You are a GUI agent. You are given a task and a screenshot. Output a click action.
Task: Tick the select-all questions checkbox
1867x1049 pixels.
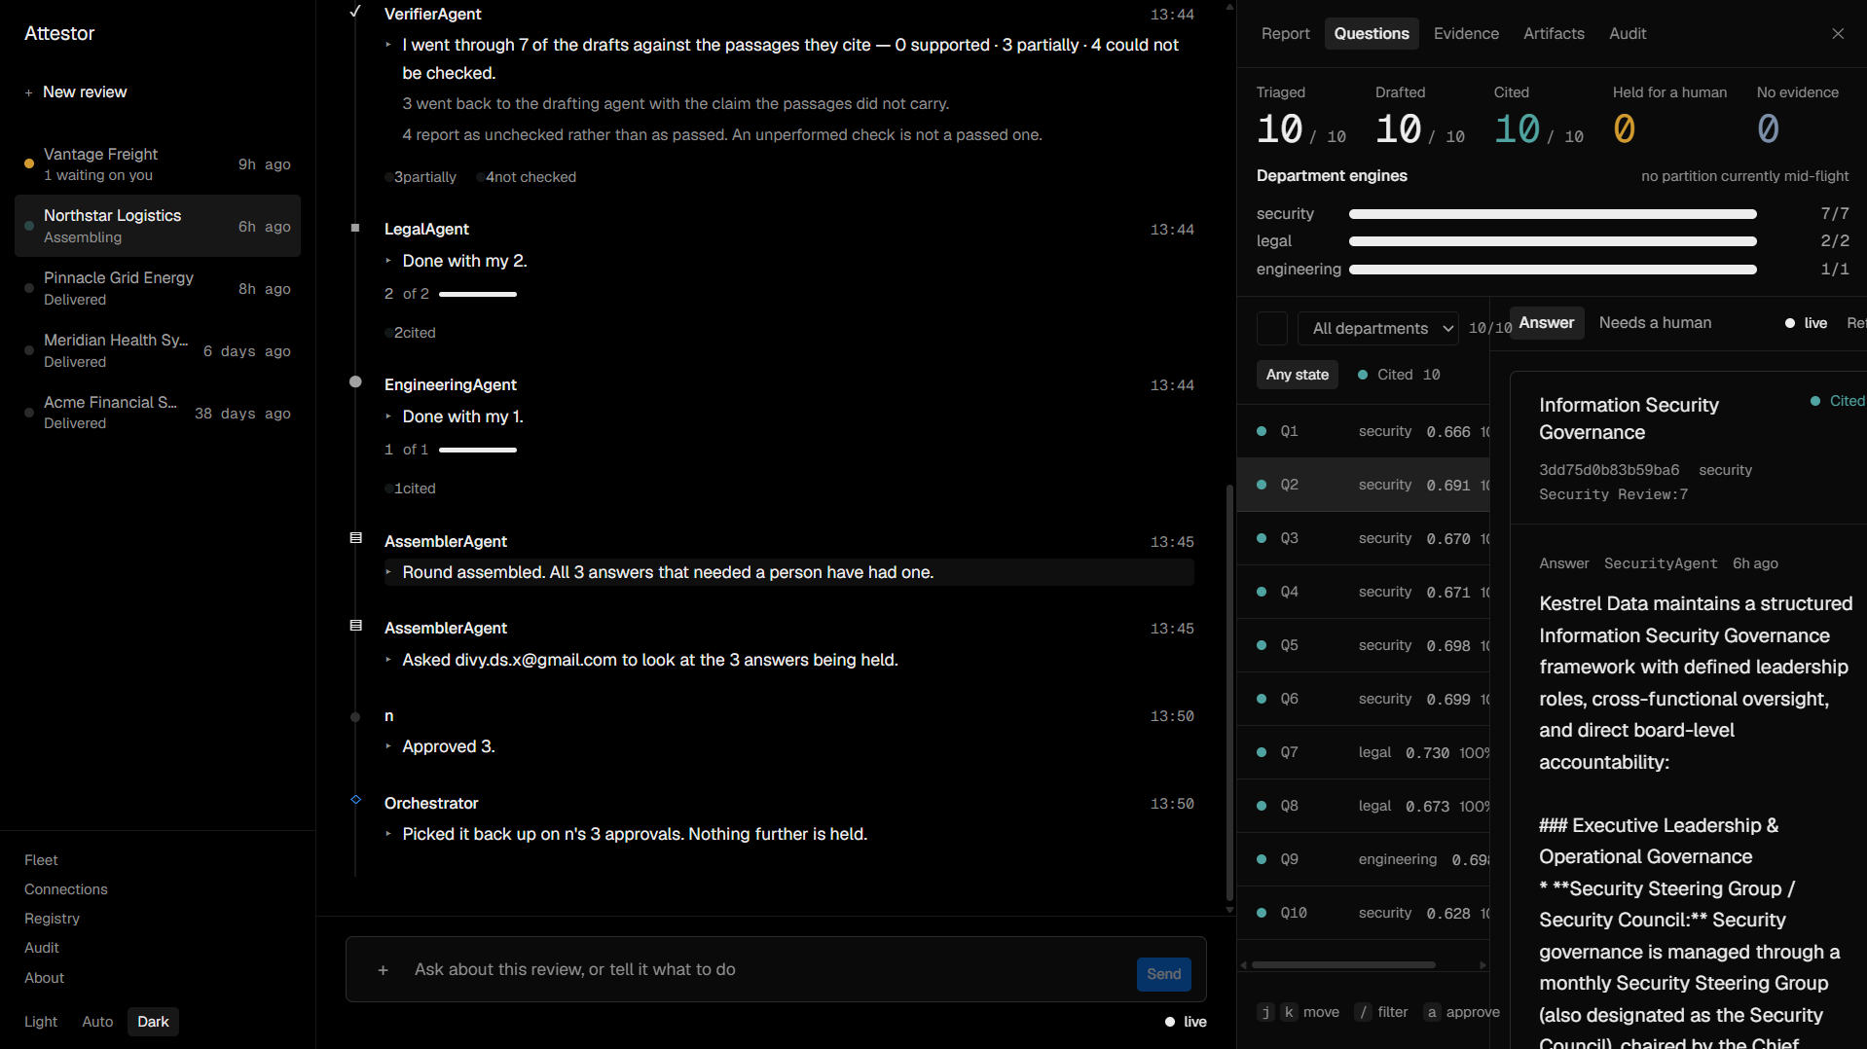tap(1272, 328)
